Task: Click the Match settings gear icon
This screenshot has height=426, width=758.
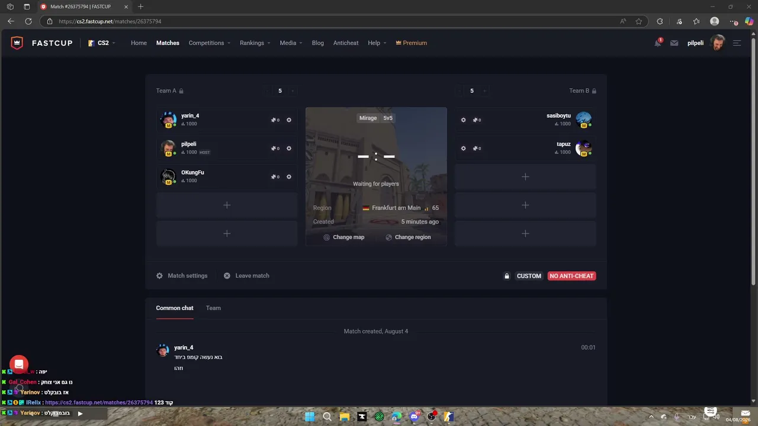Action: coord(159,276)
